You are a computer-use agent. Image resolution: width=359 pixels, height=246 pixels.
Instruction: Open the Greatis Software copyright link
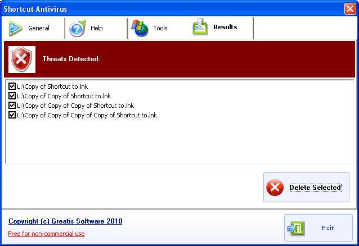[x=65, y=221]
